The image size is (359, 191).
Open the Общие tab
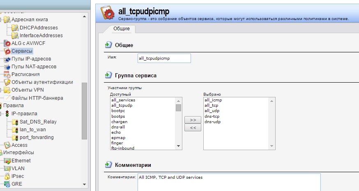pyautogui.click(x=121, y=29)
